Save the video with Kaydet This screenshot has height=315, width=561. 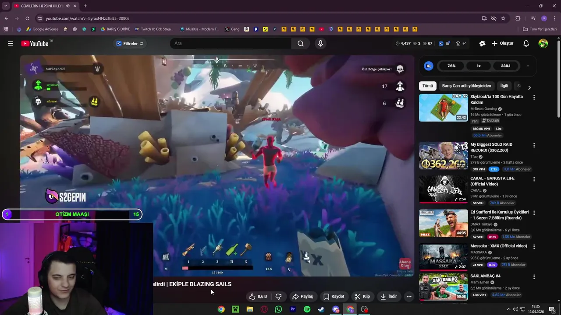[x=334, y=296]
